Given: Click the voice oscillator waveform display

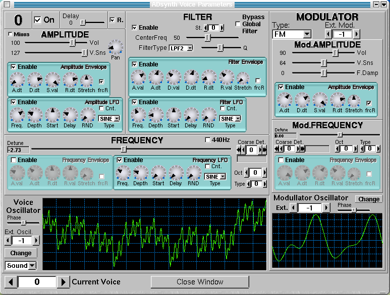Looking at the screenshot, I should coord(154,234).
